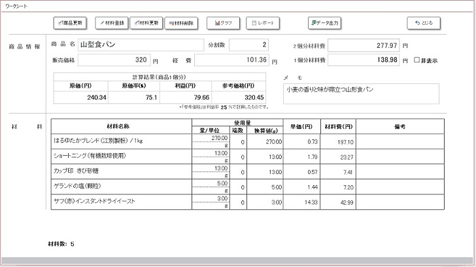Click the 2個分材料費 field showing 277.97
Image resolution: width=476 pixels, height=267 pixels.
[364, 46]
